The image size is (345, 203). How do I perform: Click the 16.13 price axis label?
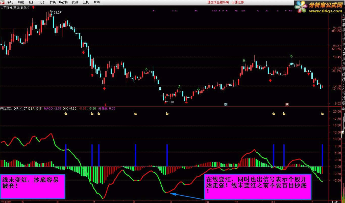337,68
